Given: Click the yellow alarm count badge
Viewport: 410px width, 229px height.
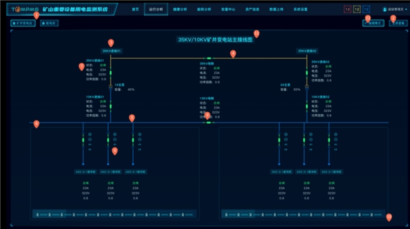Looking at the screenshot, I should point(356,9).
